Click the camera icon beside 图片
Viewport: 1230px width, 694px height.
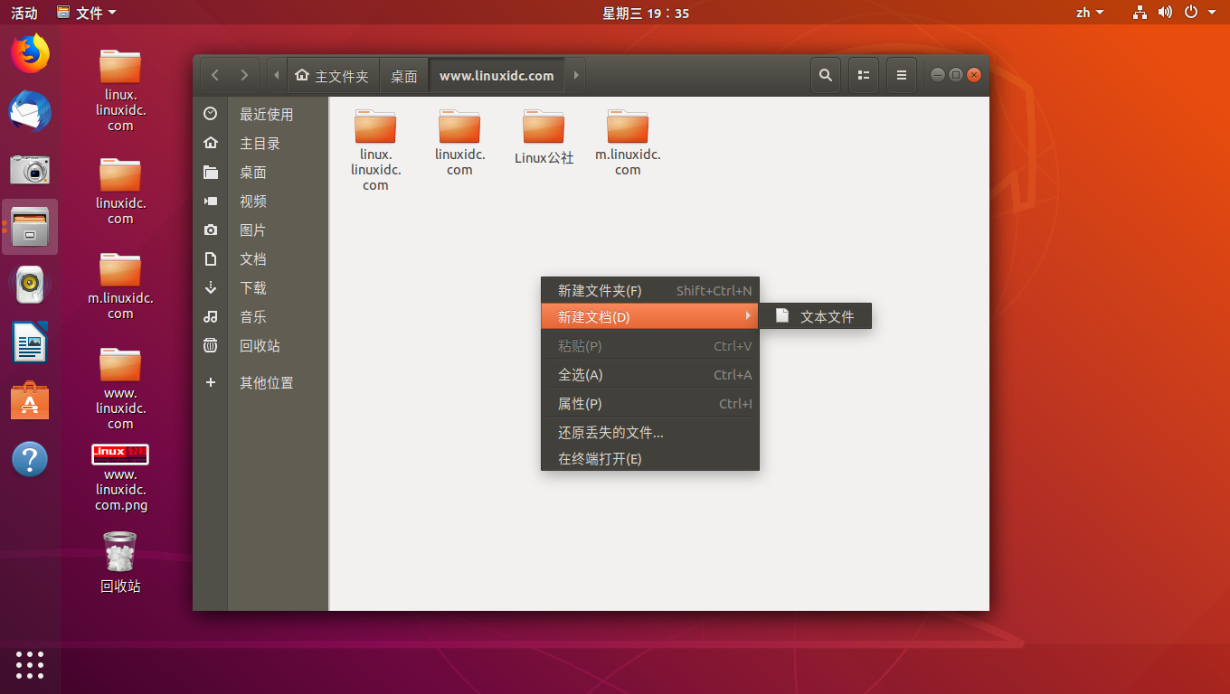click(211, 230)
